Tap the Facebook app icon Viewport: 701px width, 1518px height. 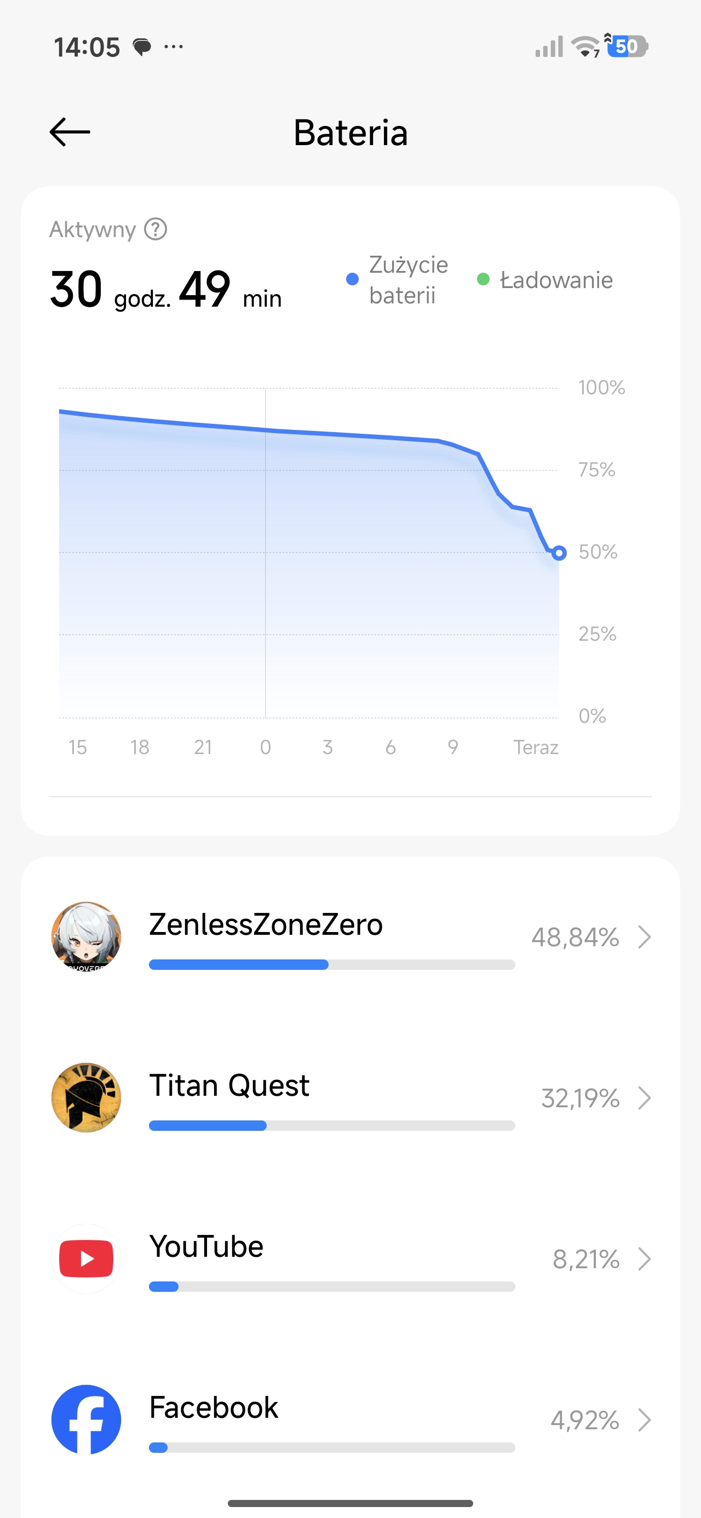tap(86, 1419)
